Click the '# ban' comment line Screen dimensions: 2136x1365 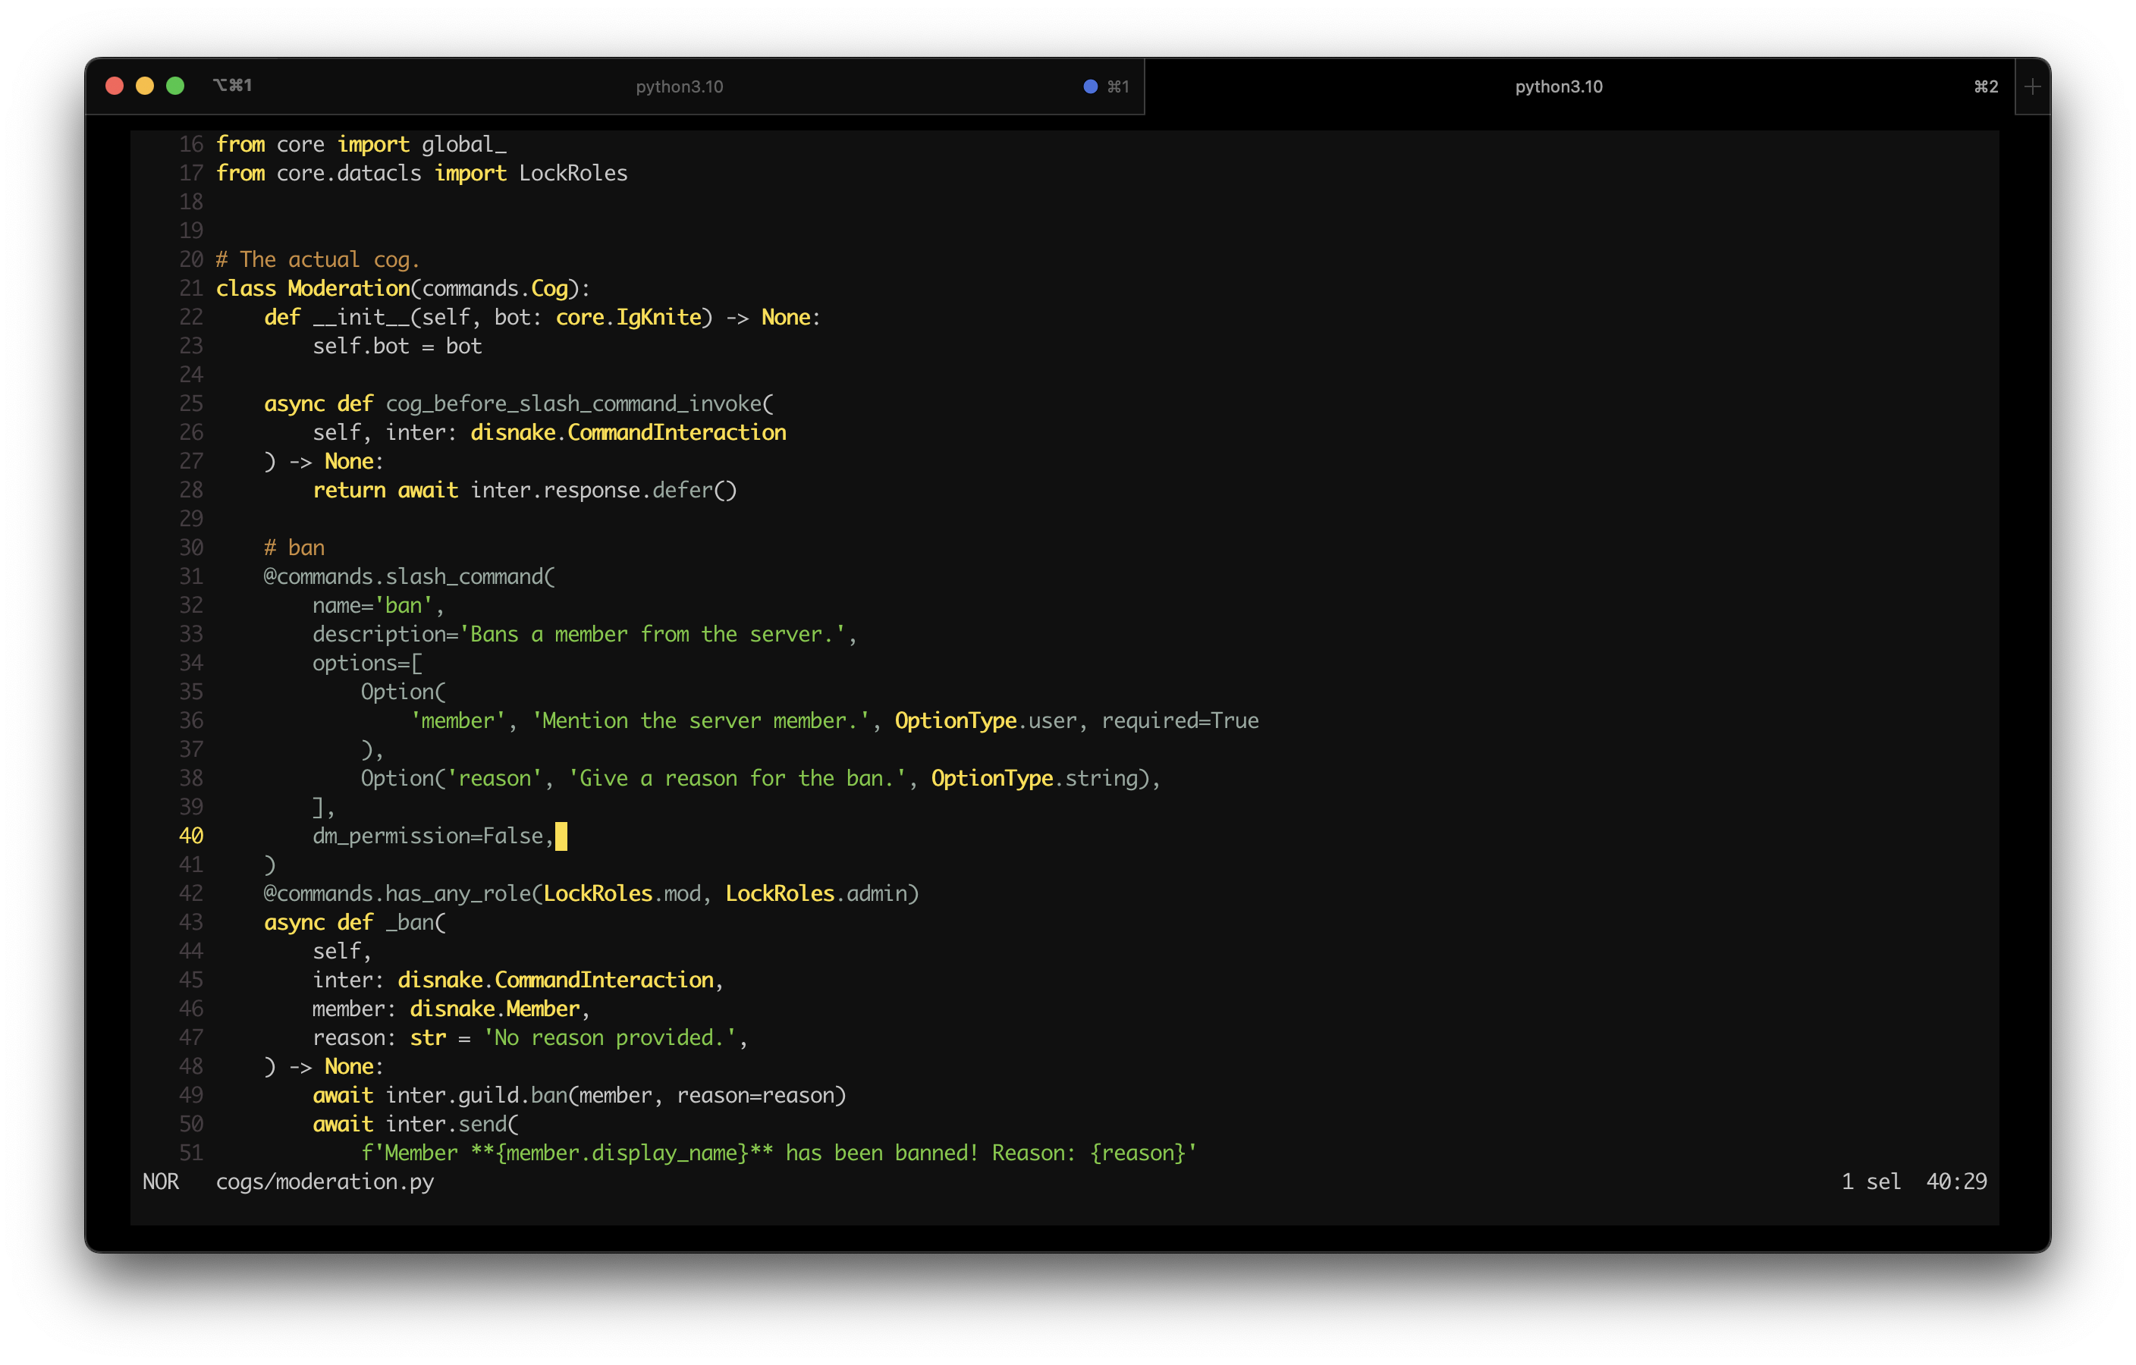click(x=294, y=548)
